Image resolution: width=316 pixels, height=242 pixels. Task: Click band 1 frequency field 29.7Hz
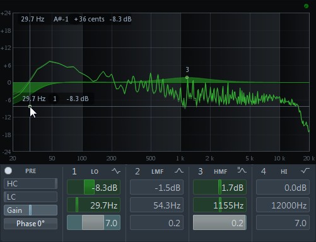[x=93, y=205]
